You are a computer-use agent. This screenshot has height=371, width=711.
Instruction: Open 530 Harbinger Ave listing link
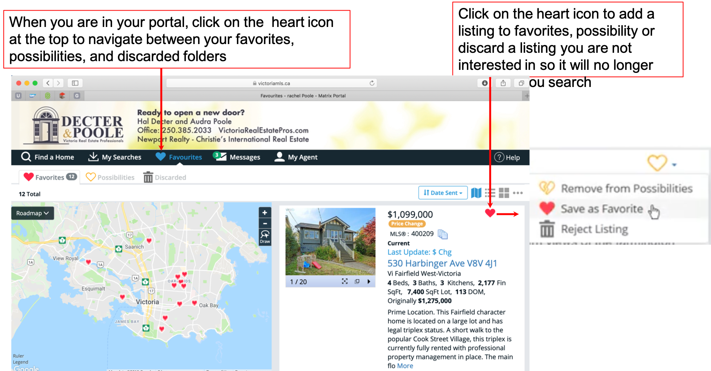442,263
